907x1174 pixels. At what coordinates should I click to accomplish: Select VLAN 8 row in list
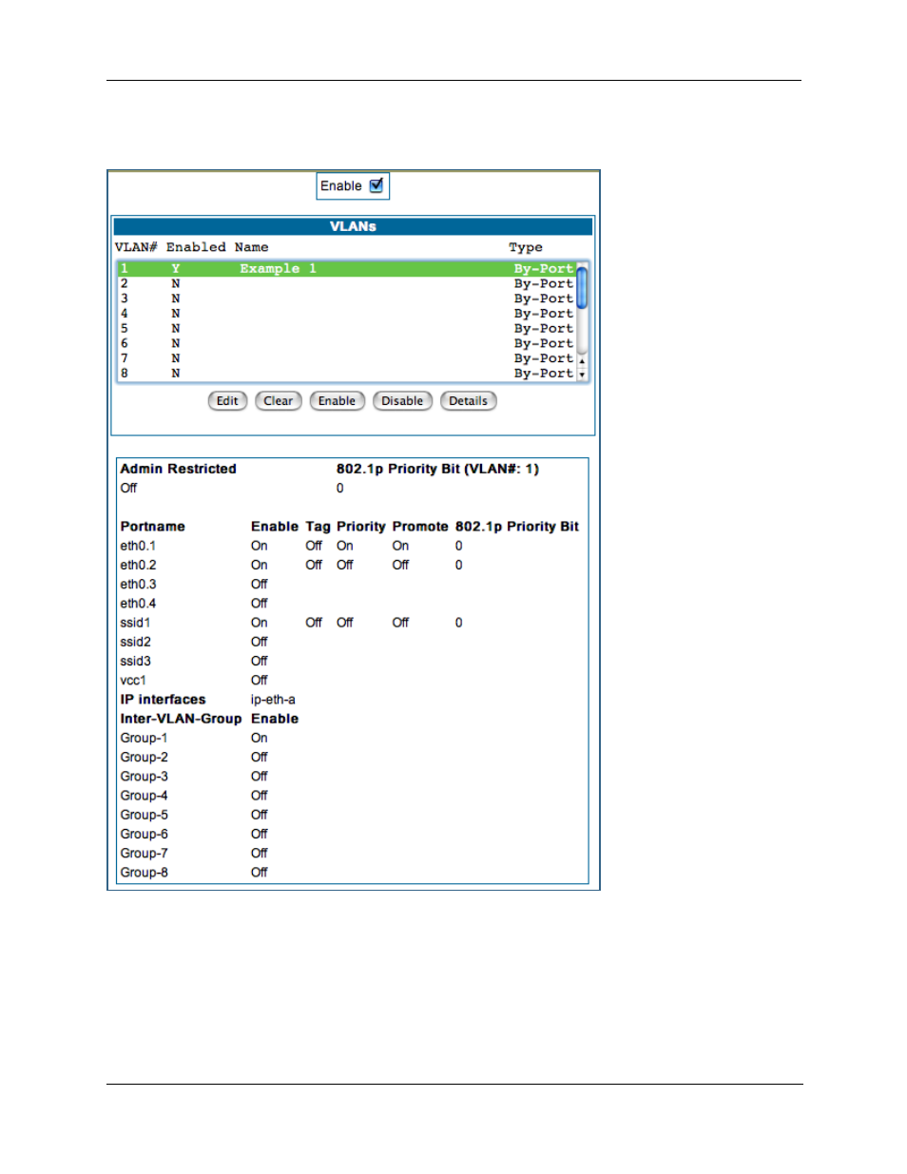[347, 374]
